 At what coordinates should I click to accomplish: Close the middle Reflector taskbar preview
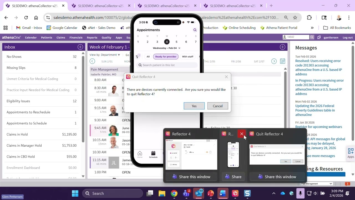242,134
